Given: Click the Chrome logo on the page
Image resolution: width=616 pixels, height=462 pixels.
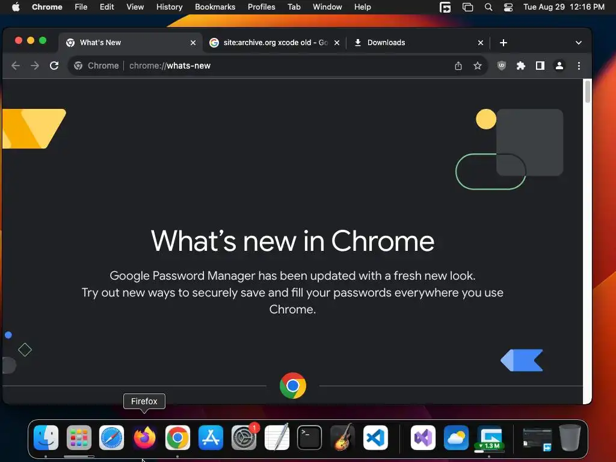Looking at the screenshot, I should (293, 386).
